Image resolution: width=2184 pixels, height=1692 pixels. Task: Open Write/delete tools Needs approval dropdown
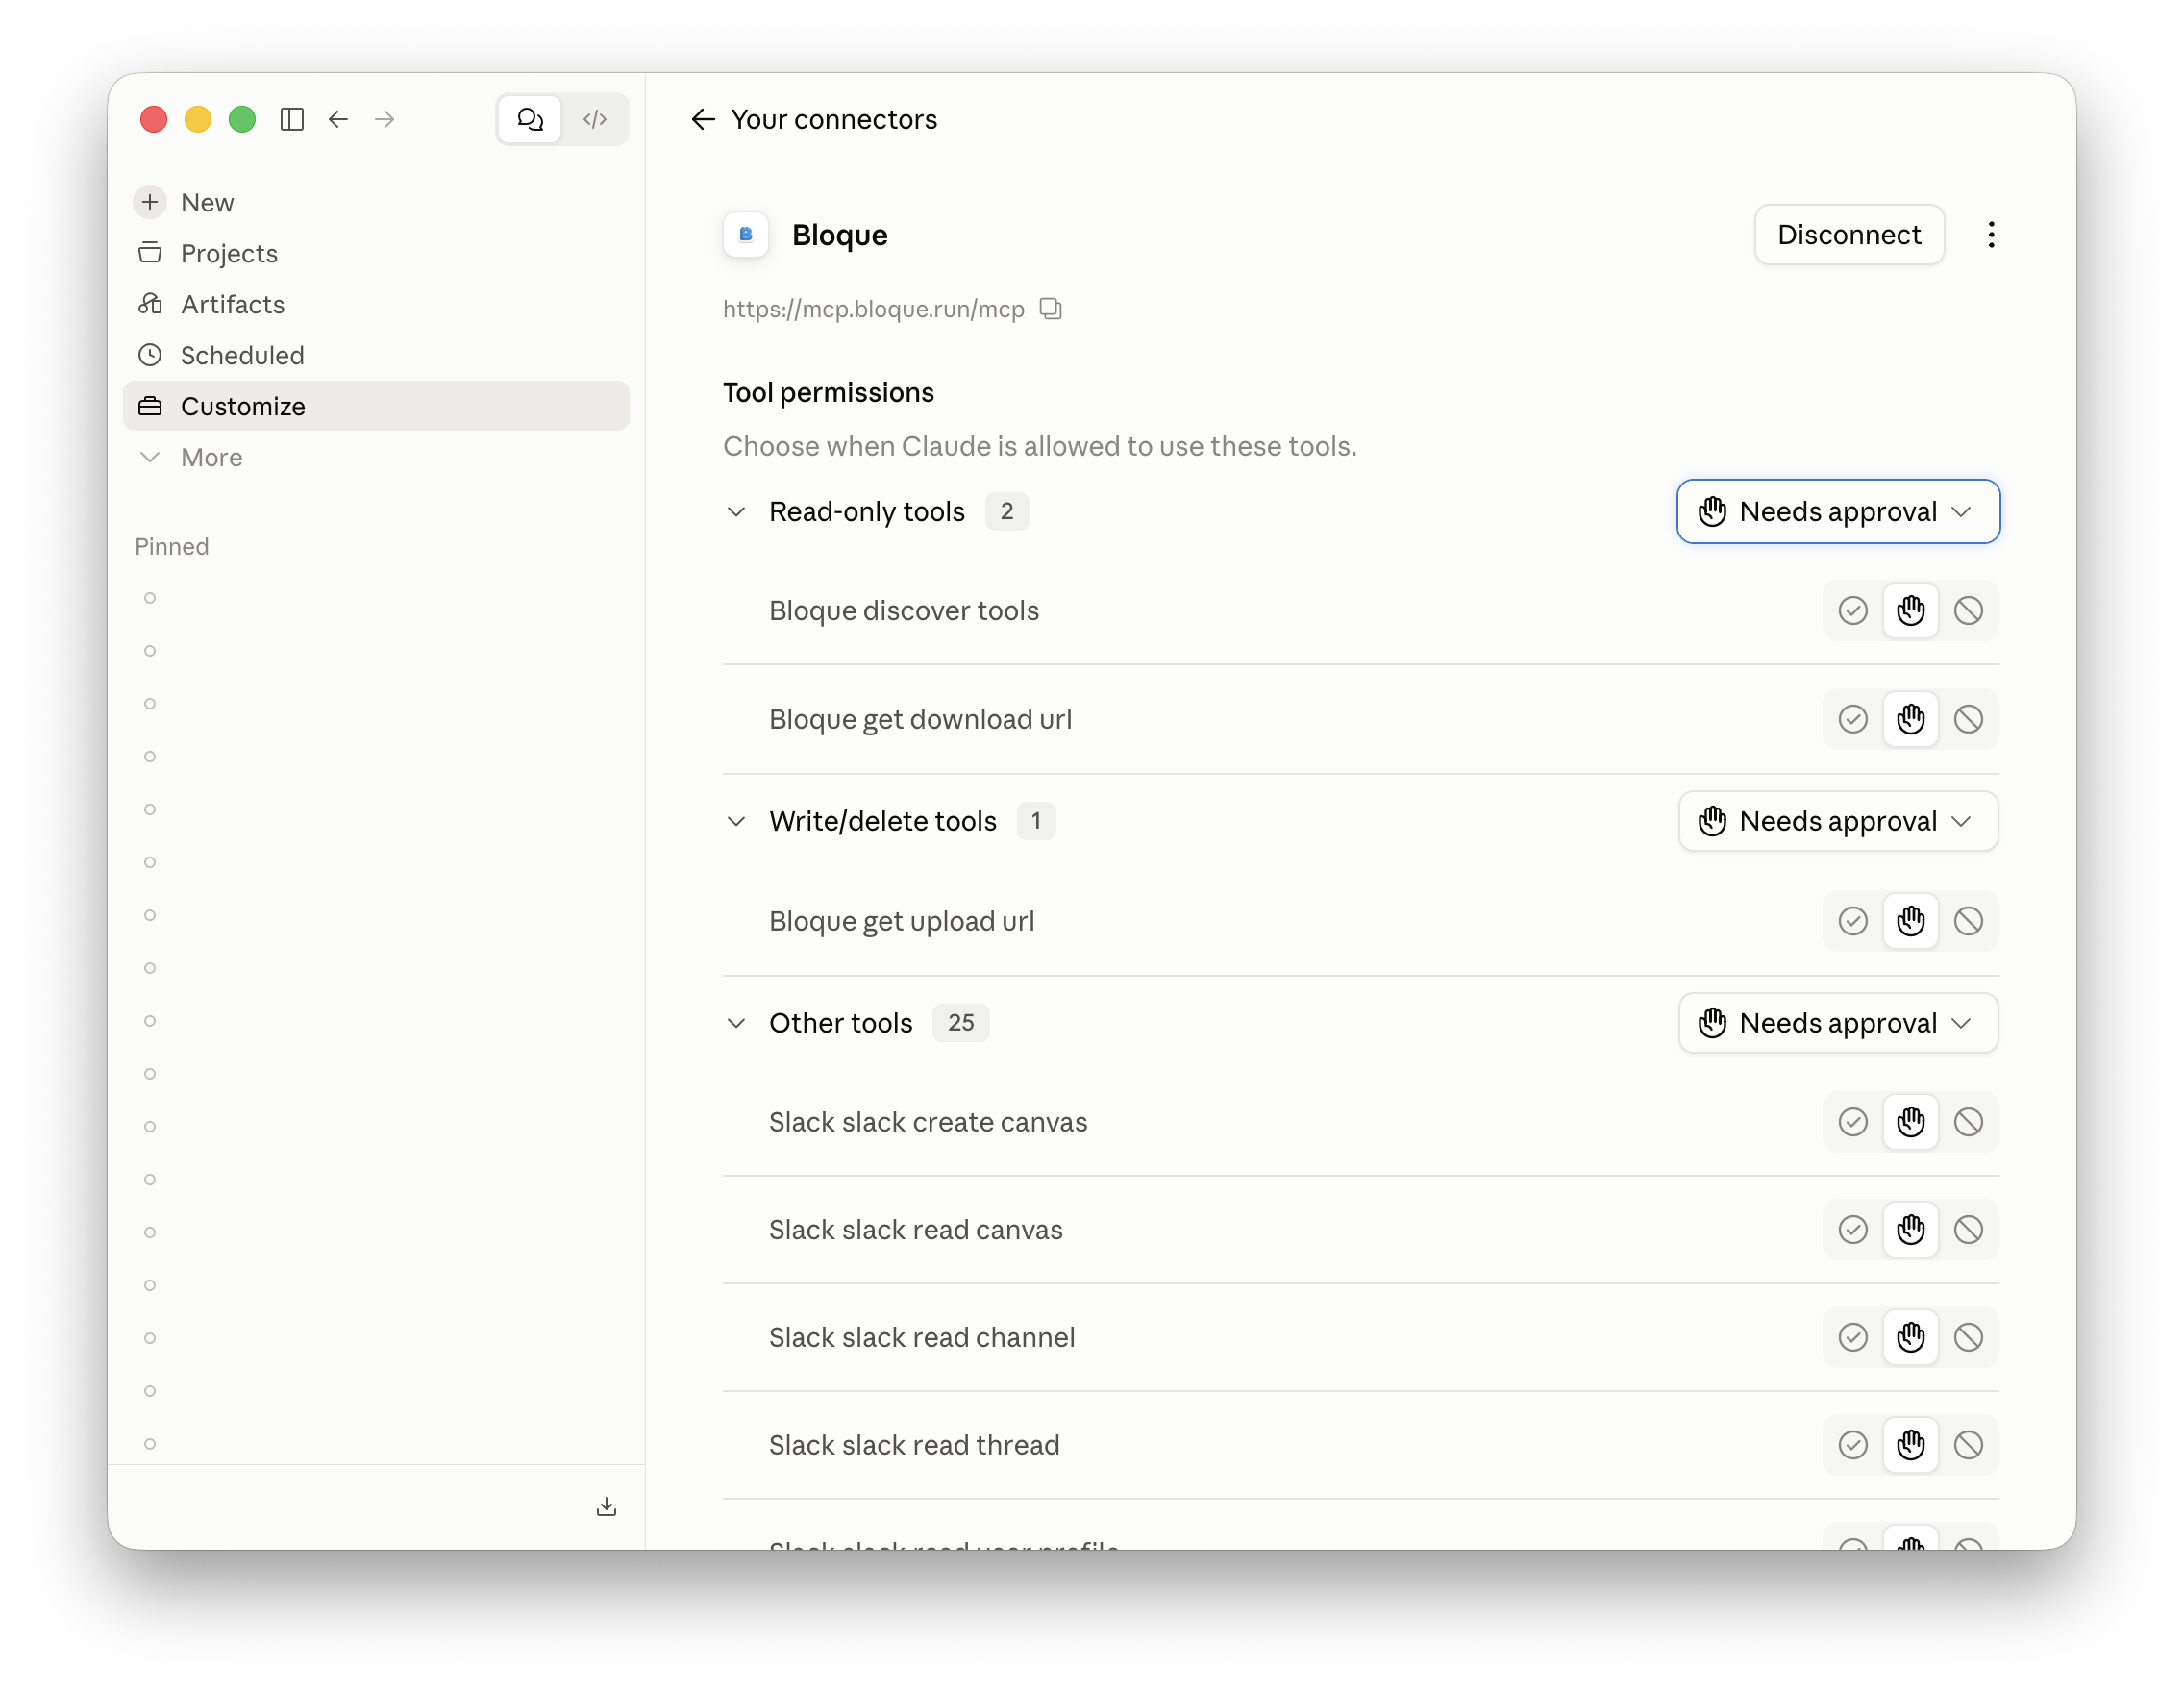pos(1838,821)
